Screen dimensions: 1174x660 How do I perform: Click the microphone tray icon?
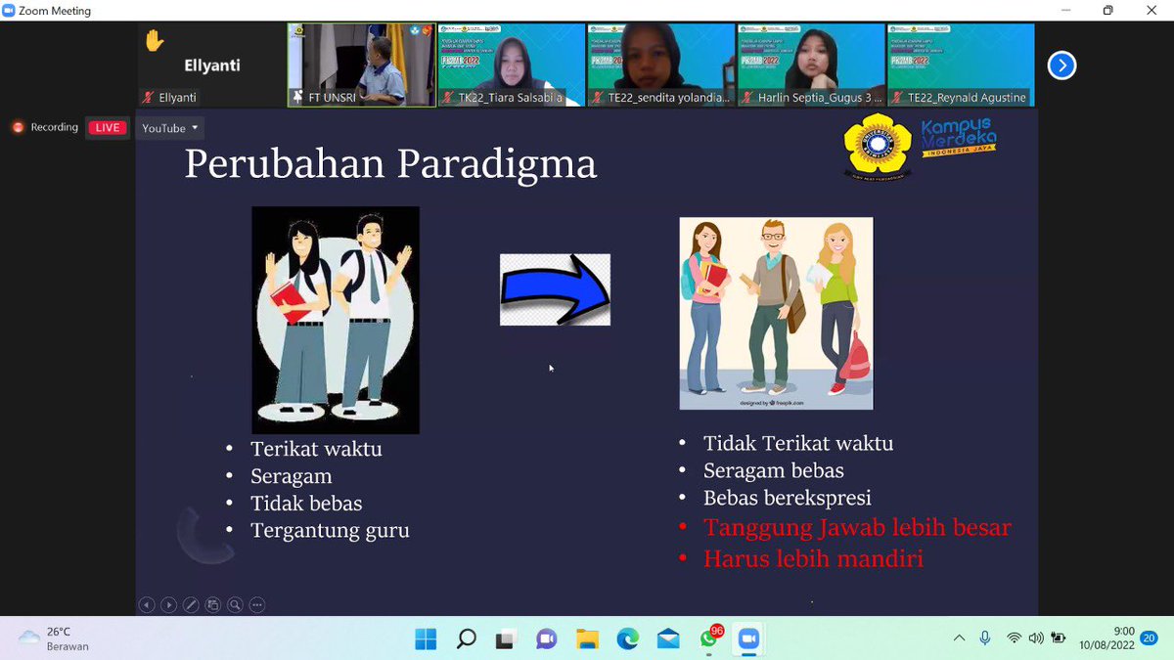tap(985, 638)
